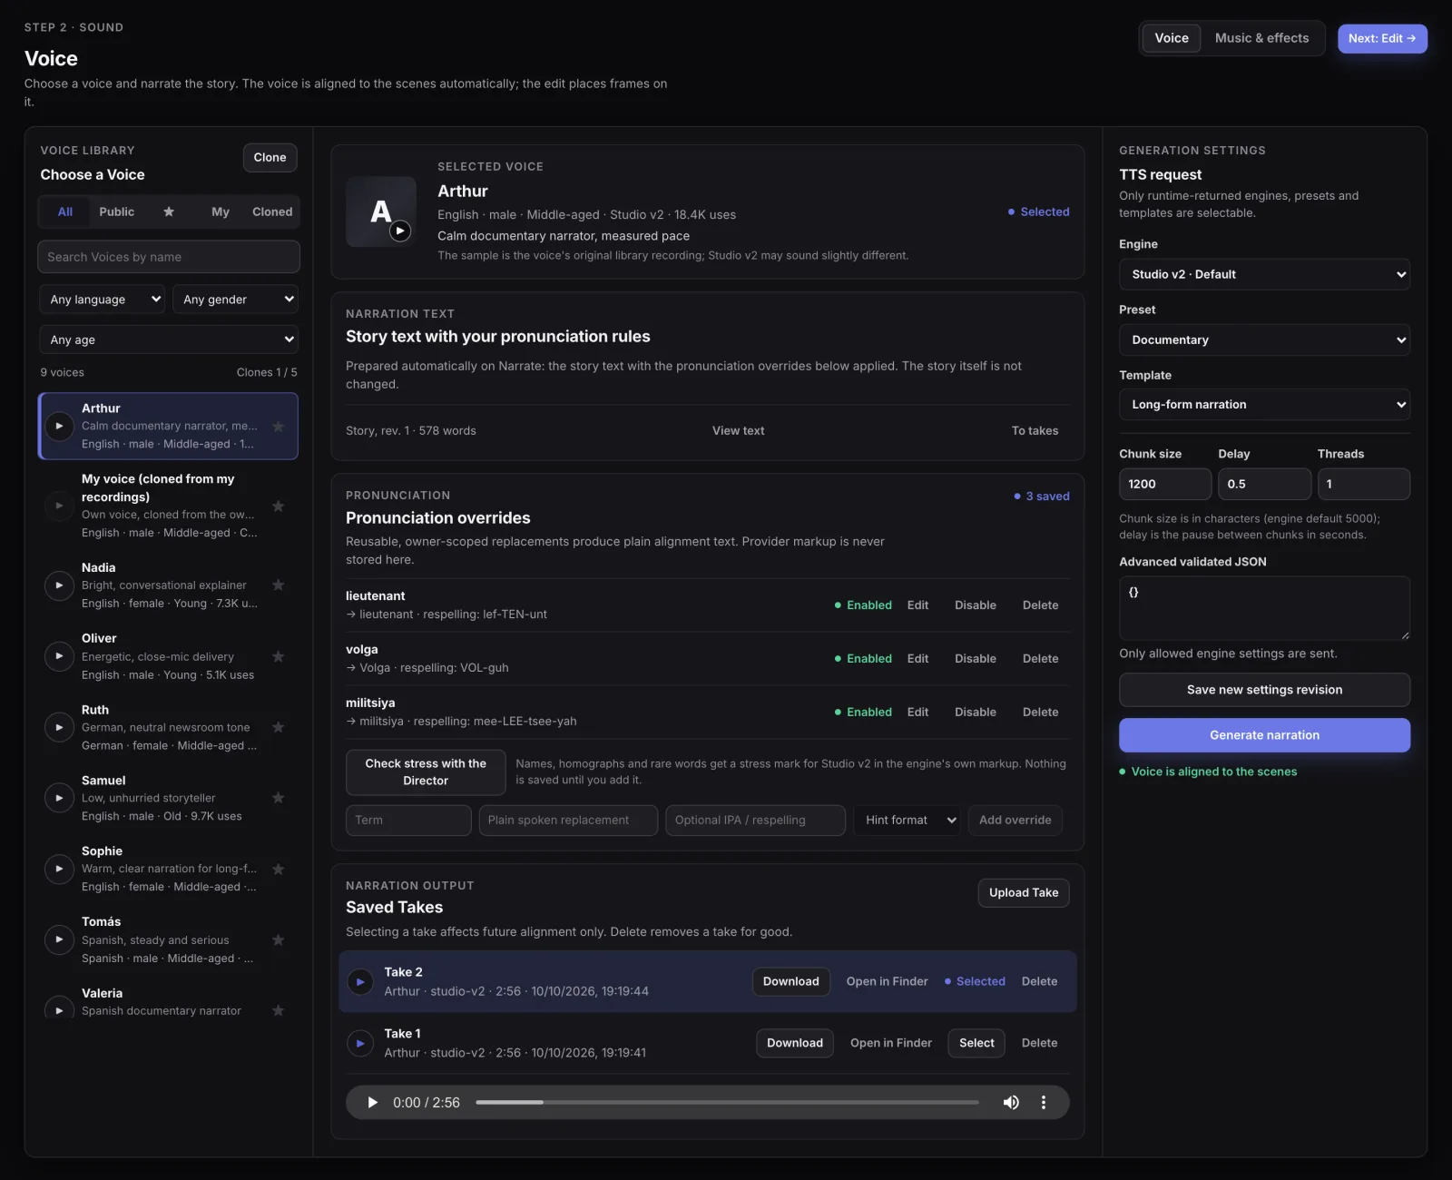Click Save new settings revision
This screenshot has width=1452, height=1180.
pyautogui.click(x=1264, y=690)
